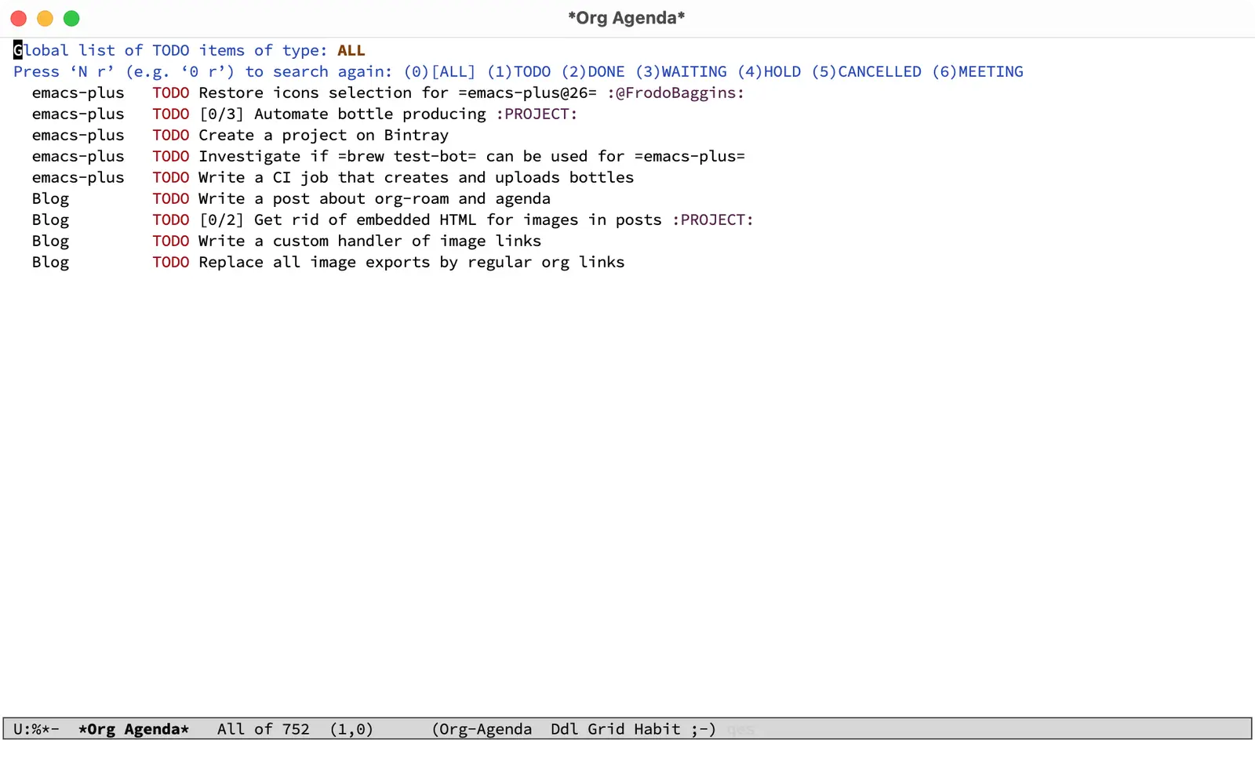Click TODO keyword of 'Replace all image exports'

point(171,263)
